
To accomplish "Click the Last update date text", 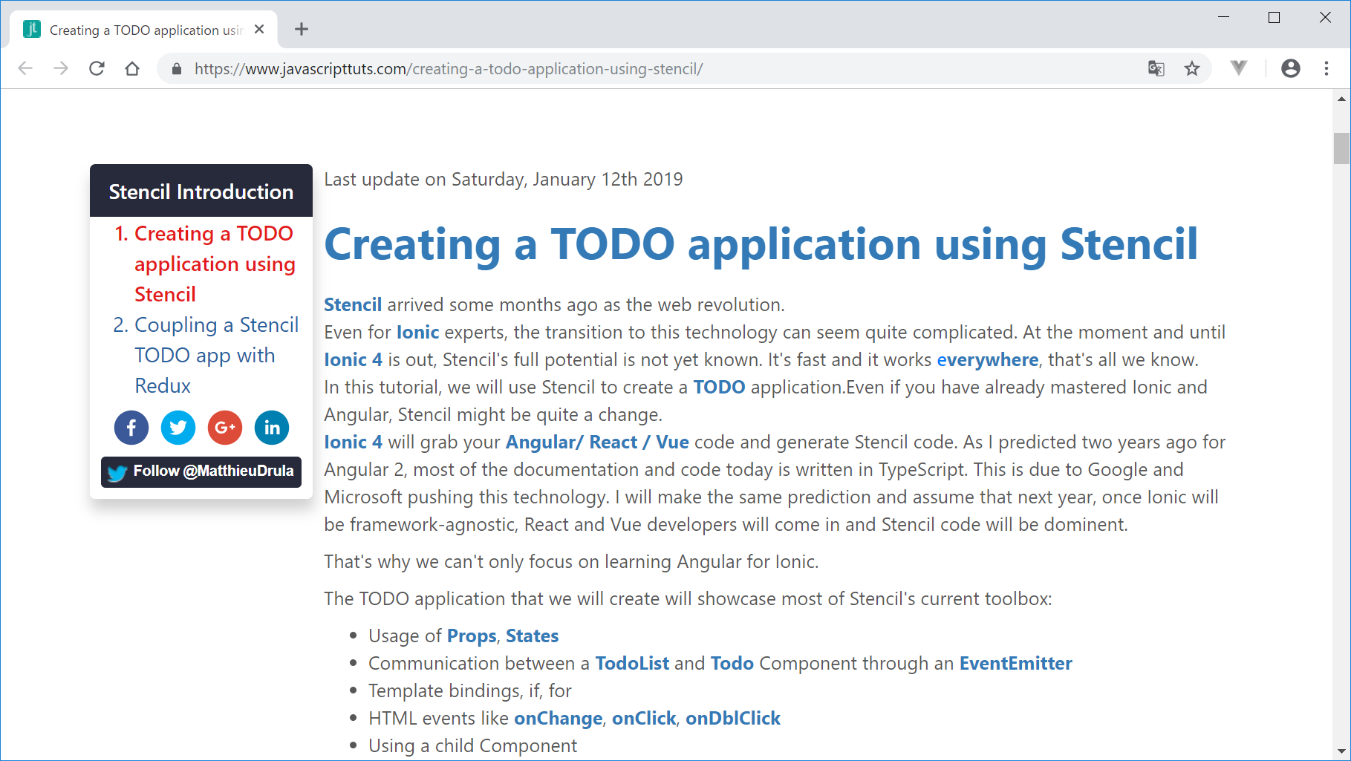I will pyautogui.click(x=504, y=179).
